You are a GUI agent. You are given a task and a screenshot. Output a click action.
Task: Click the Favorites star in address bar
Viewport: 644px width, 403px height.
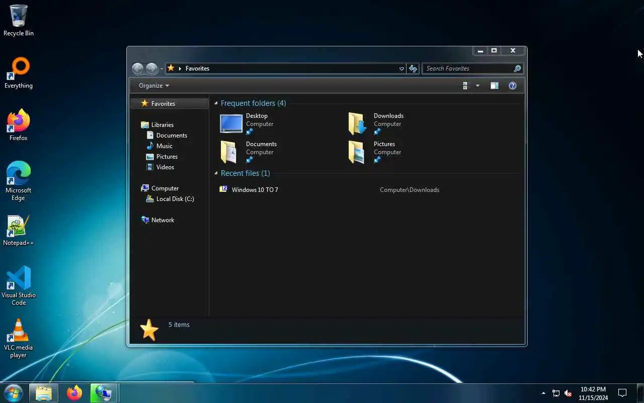pyautogui.click(x=171, y=68)
